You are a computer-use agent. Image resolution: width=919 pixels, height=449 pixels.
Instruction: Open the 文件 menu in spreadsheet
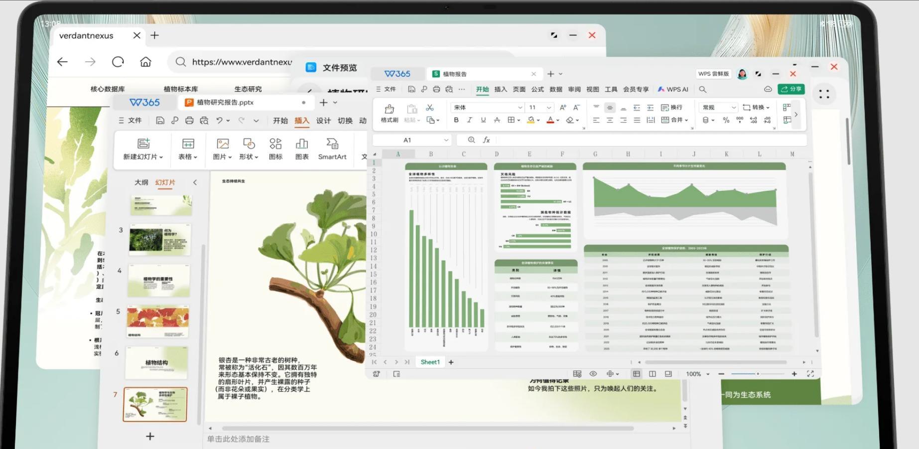coord(386,89)
